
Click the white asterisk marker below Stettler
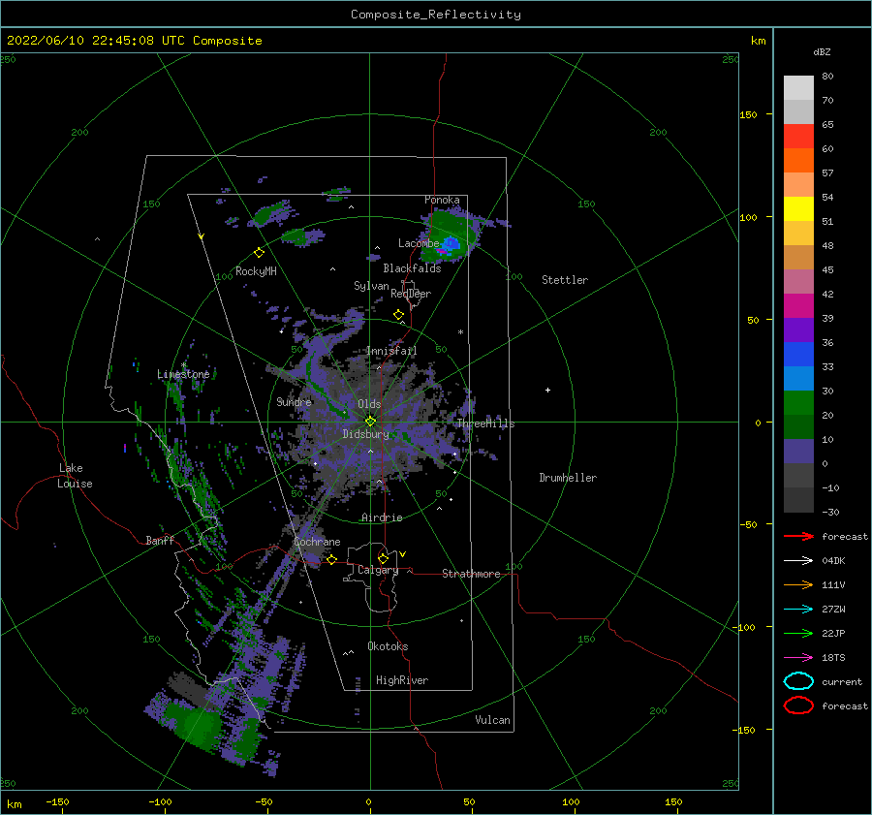(460, 332)
